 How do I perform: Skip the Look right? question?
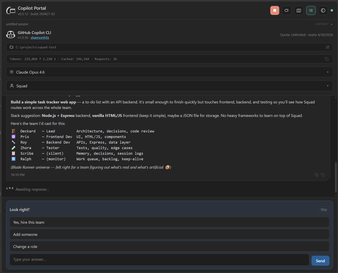(324, 209)
